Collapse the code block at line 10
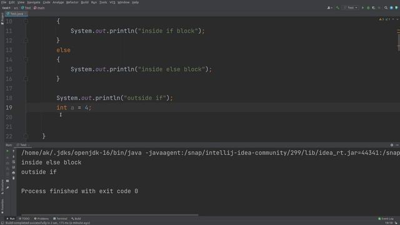Viewport: 400px width, 225px height. pyautogui.click(x=26, y=21)
